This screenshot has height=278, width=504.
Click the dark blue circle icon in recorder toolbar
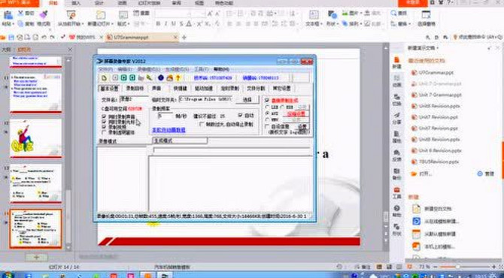pos(161,77)
